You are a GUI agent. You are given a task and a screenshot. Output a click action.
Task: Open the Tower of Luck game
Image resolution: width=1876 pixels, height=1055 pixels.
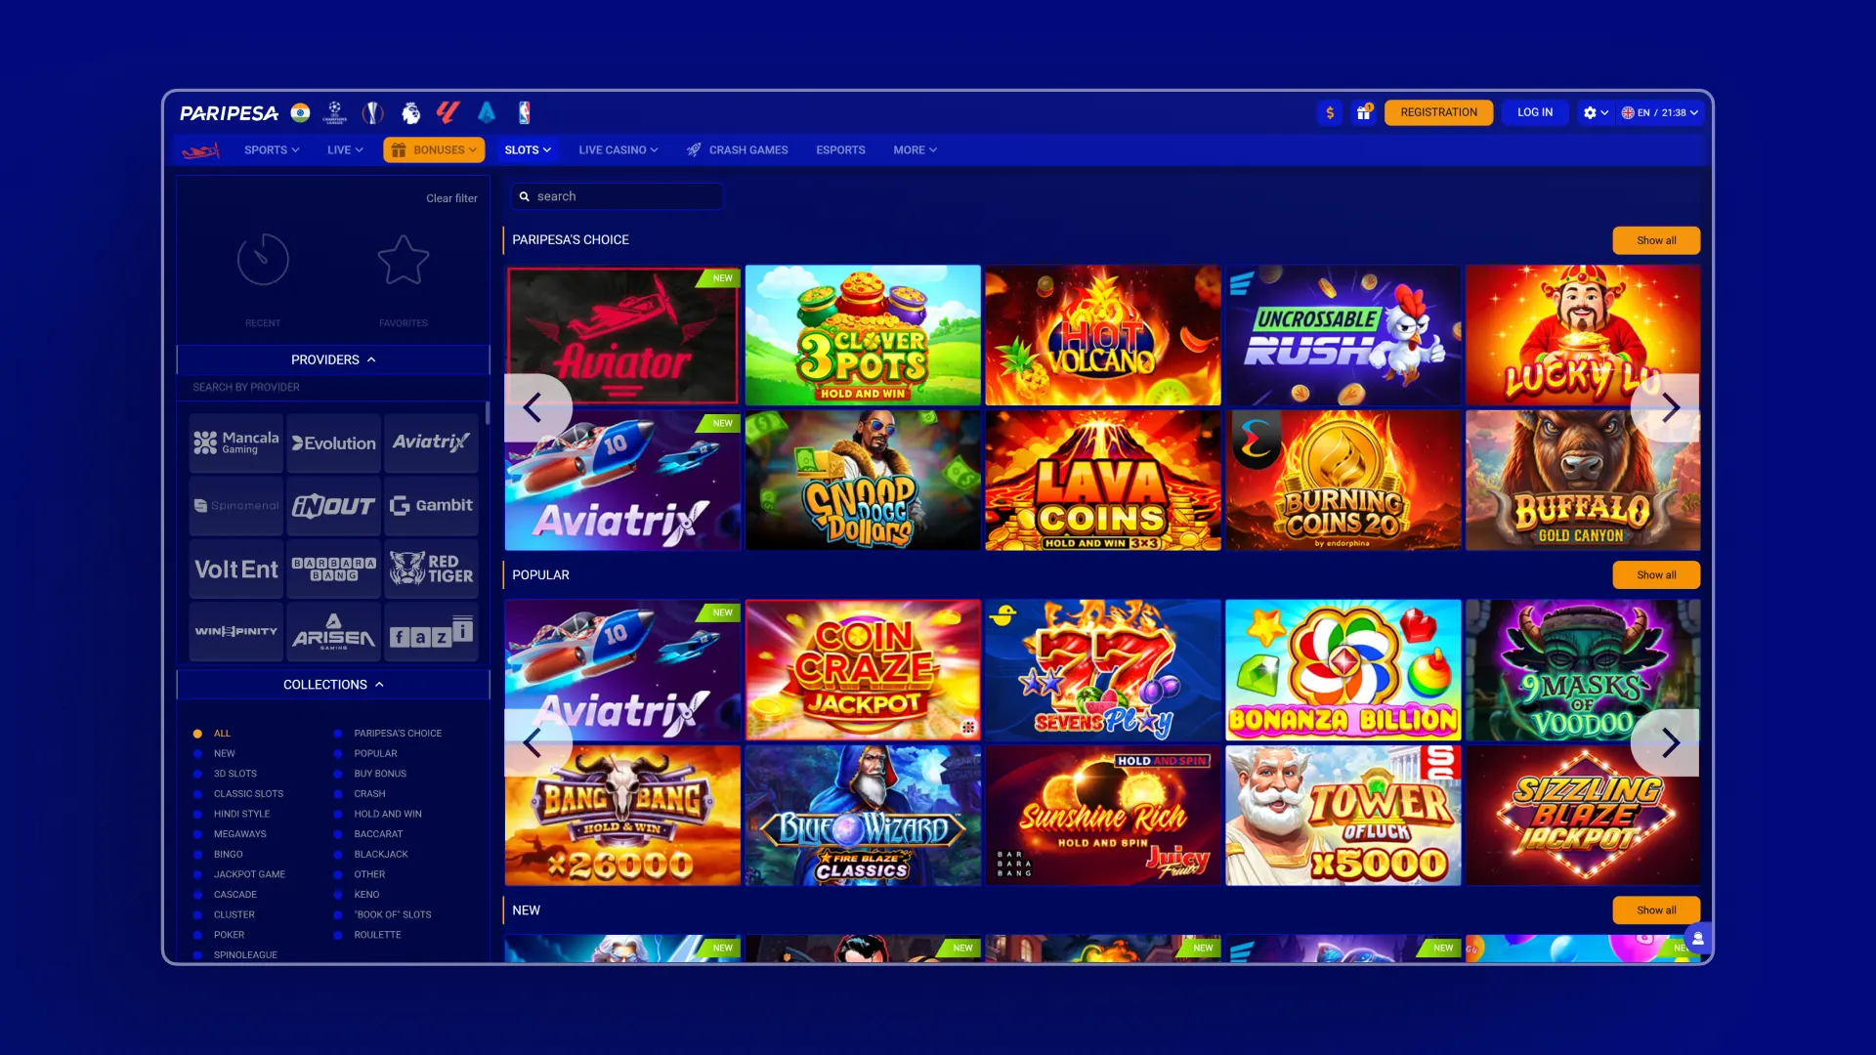tap(1343, 816)
